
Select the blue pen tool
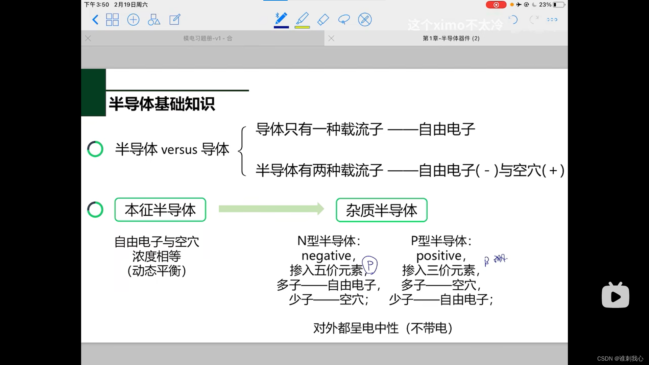click(x=281, y=18)
